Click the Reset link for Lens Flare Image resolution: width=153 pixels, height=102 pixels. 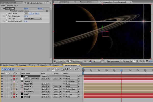(26, 8)
